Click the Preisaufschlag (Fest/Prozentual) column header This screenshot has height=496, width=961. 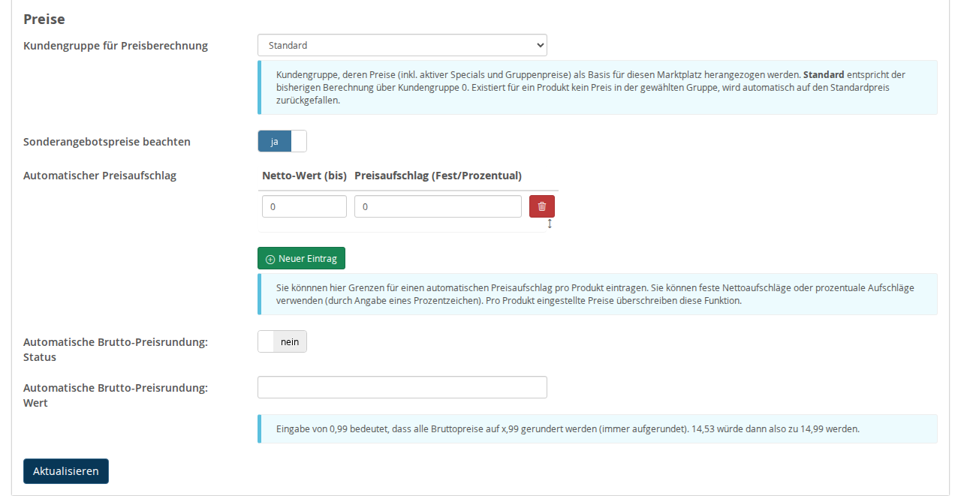click(x=438, y=176)
